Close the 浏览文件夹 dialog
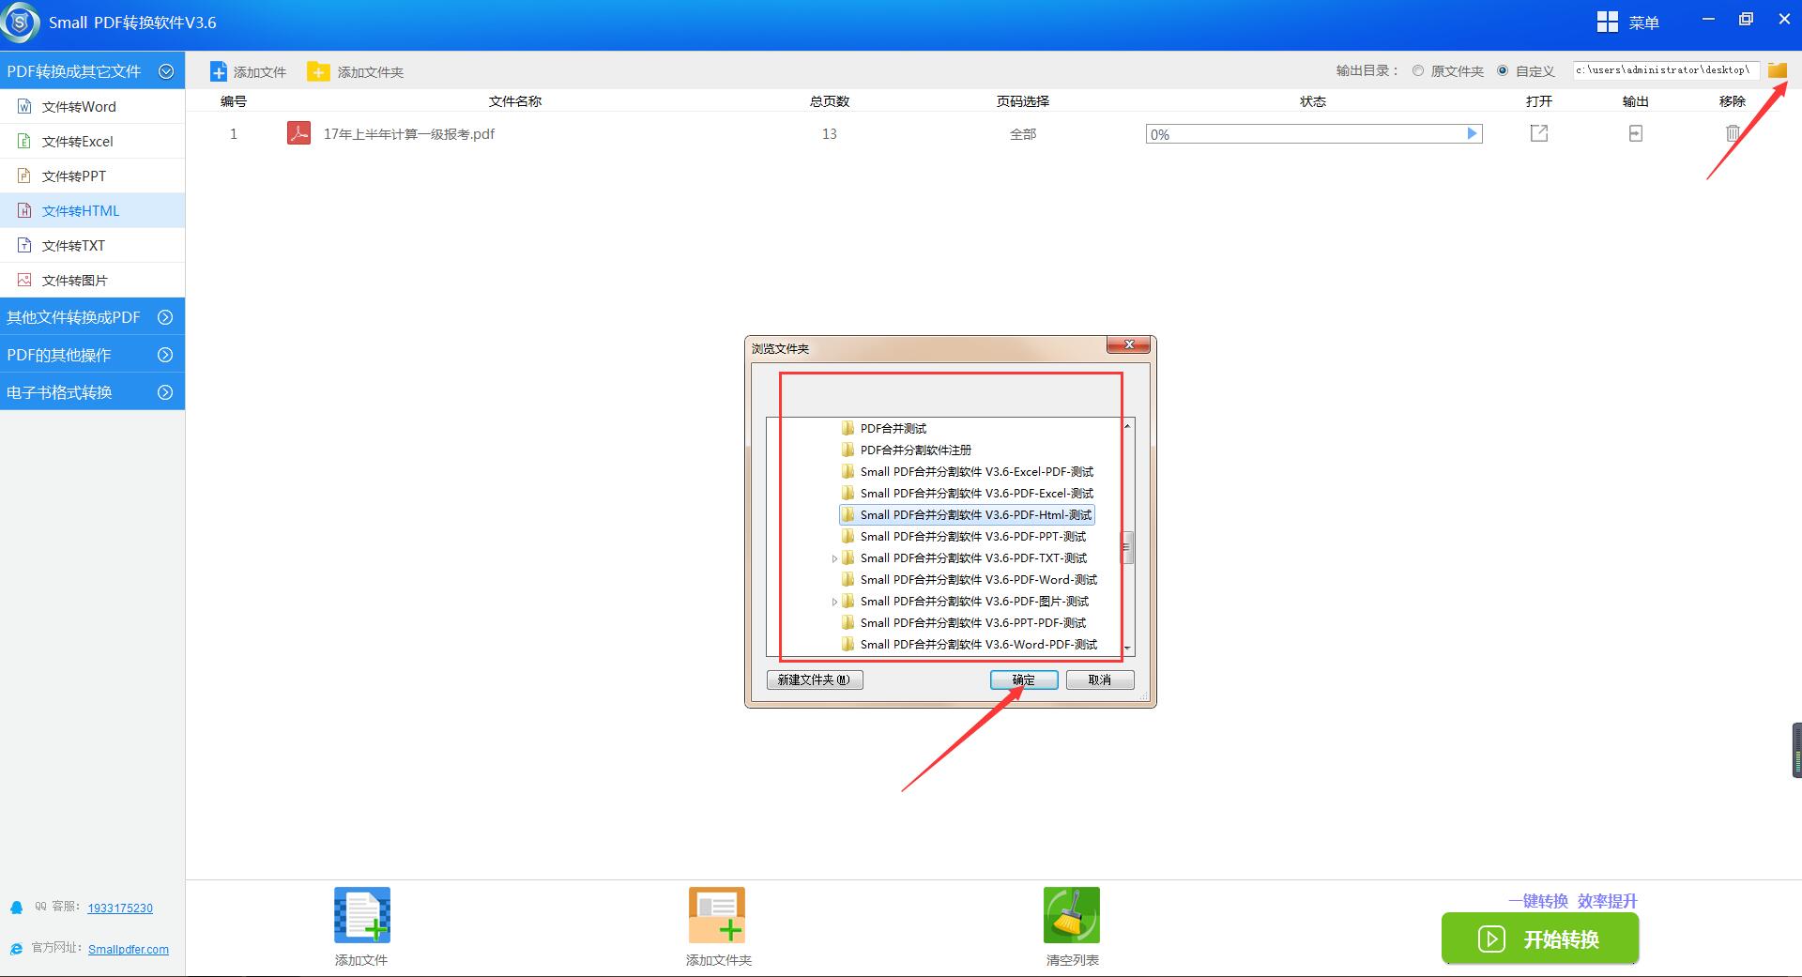The width and height of the screenshot is (1802, 977). [1129, 344]
